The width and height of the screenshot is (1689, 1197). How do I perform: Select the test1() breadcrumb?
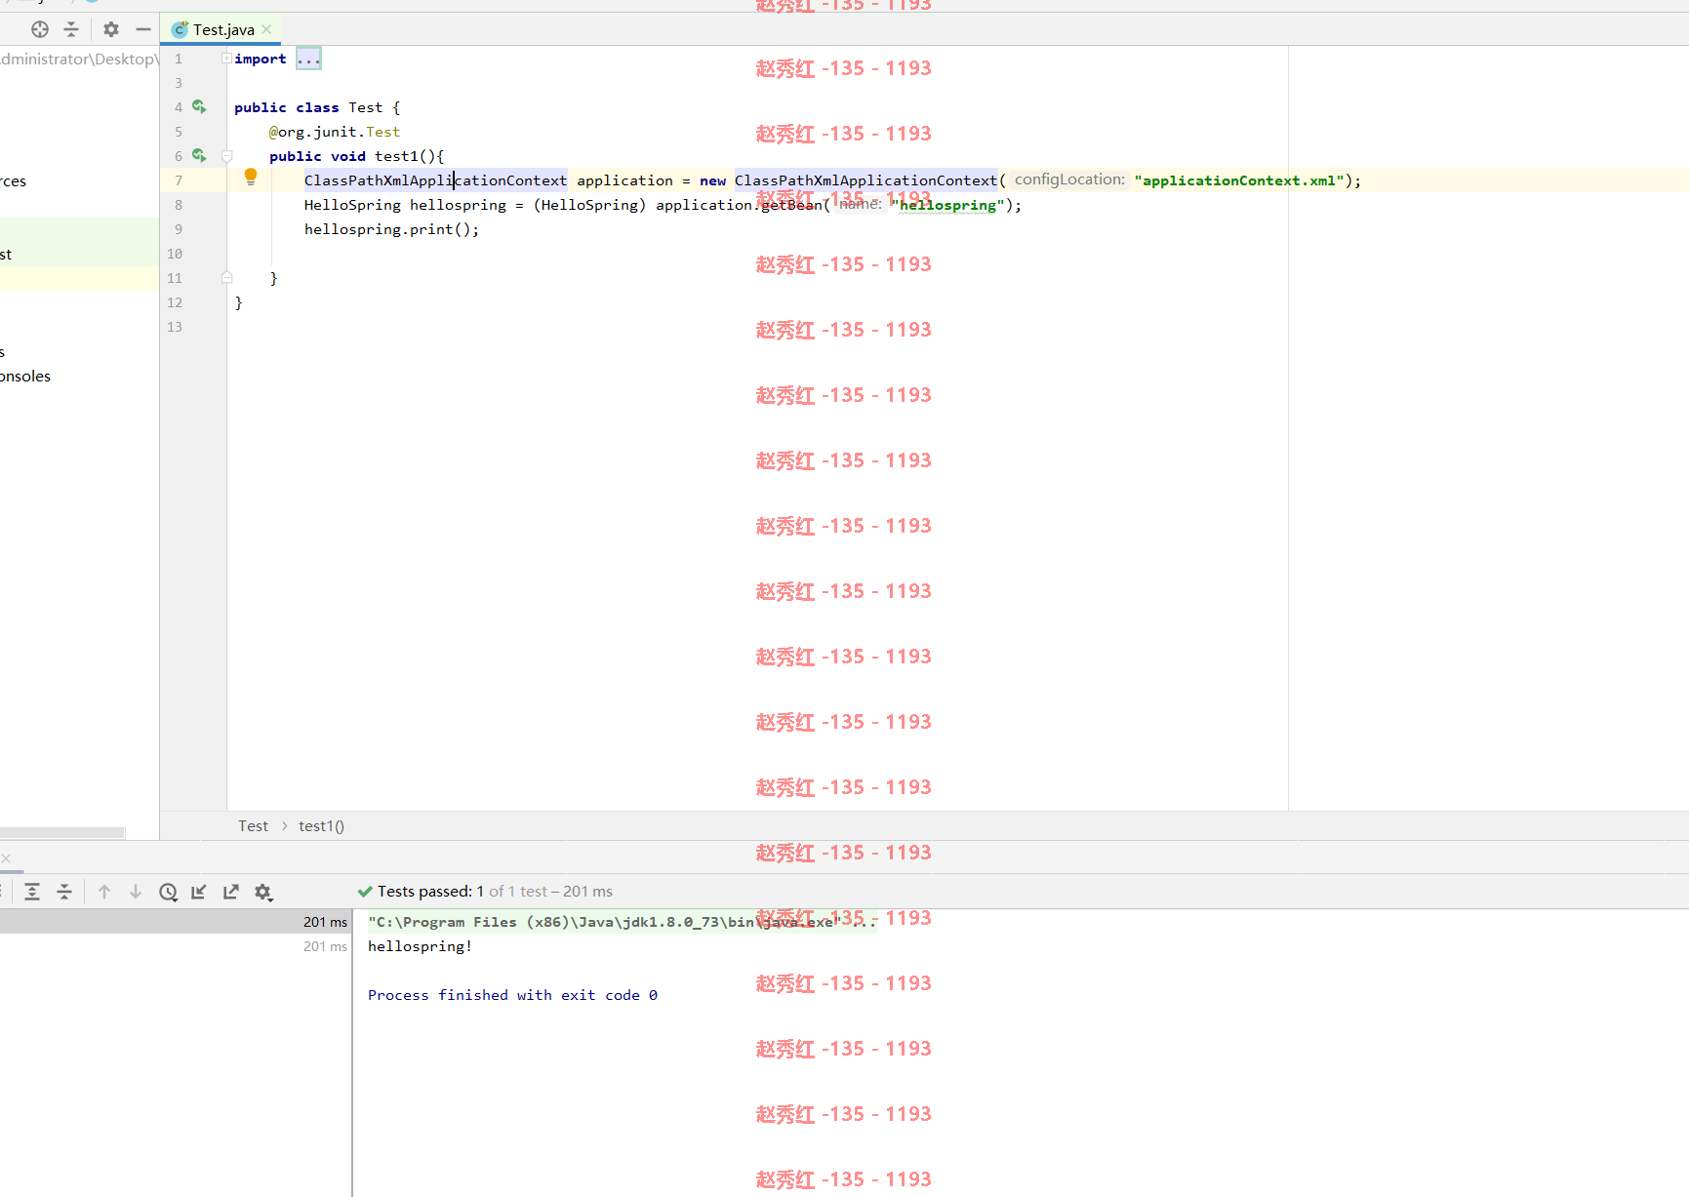click(x=321, y=825)
